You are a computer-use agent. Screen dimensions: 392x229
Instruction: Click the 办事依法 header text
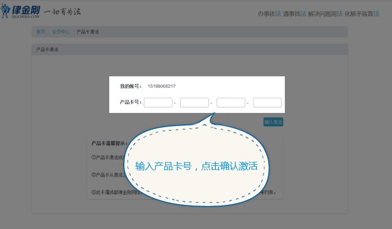point(270,13)
